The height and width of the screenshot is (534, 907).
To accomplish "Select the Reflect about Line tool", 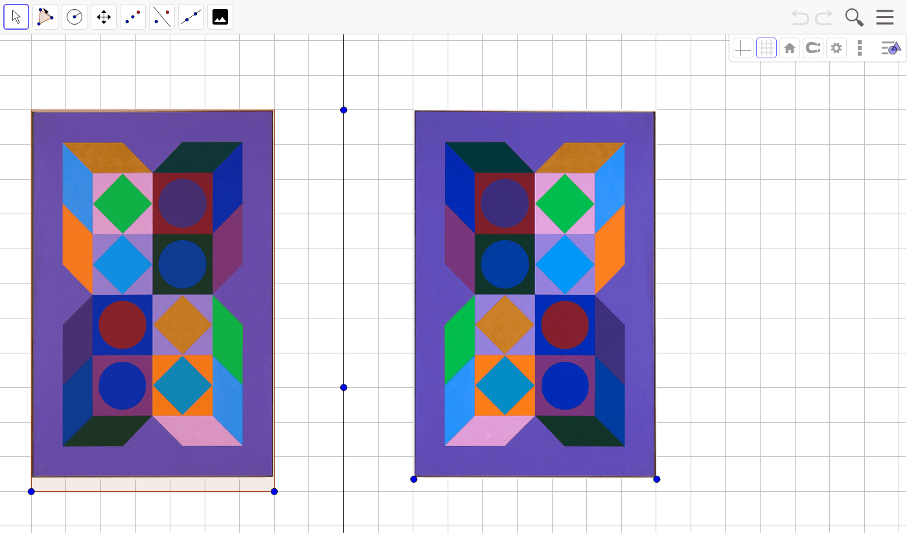I will click(162, 17).
